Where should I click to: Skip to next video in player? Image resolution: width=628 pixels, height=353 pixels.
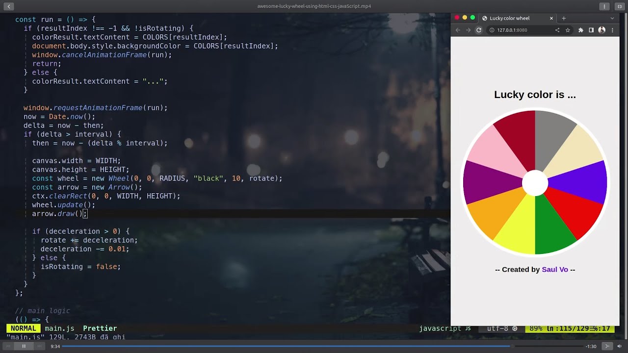39,346
